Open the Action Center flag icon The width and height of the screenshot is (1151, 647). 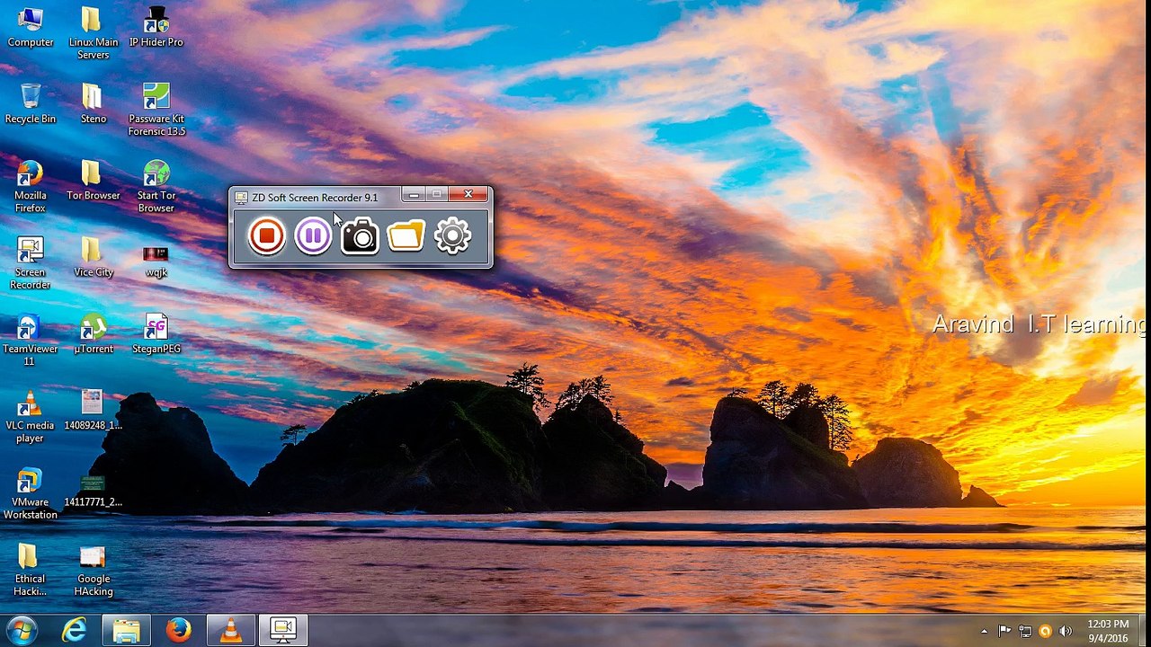coord(1004,631)
